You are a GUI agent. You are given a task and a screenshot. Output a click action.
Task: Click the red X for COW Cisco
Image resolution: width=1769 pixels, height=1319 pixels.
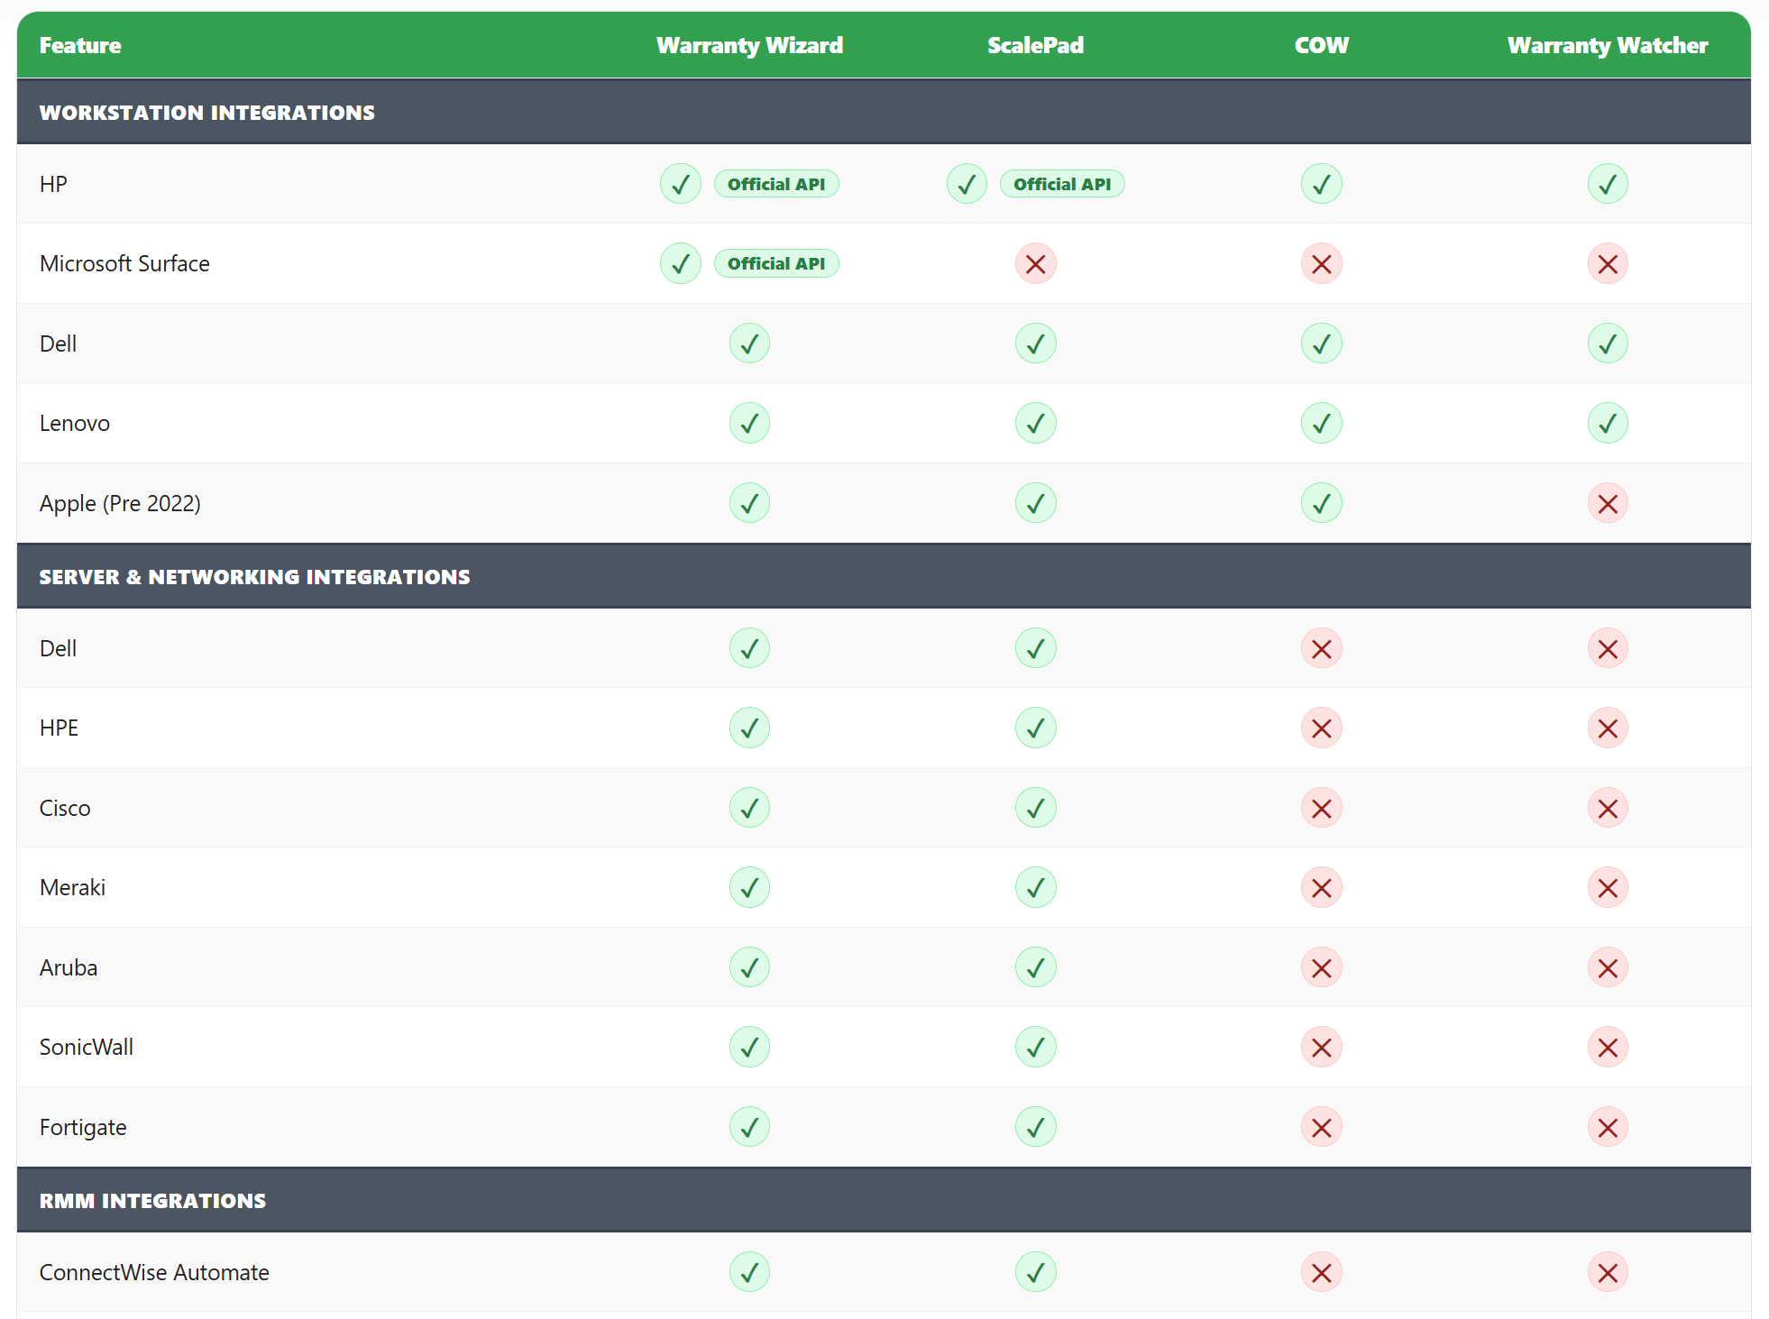click(1321, 808)
